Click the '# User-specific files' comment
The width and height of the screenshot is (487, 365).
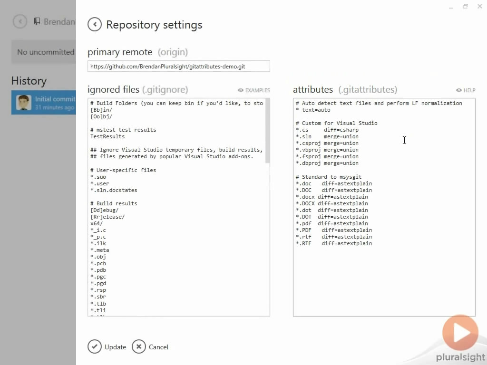pyautogui.click(x=123, y=170)
